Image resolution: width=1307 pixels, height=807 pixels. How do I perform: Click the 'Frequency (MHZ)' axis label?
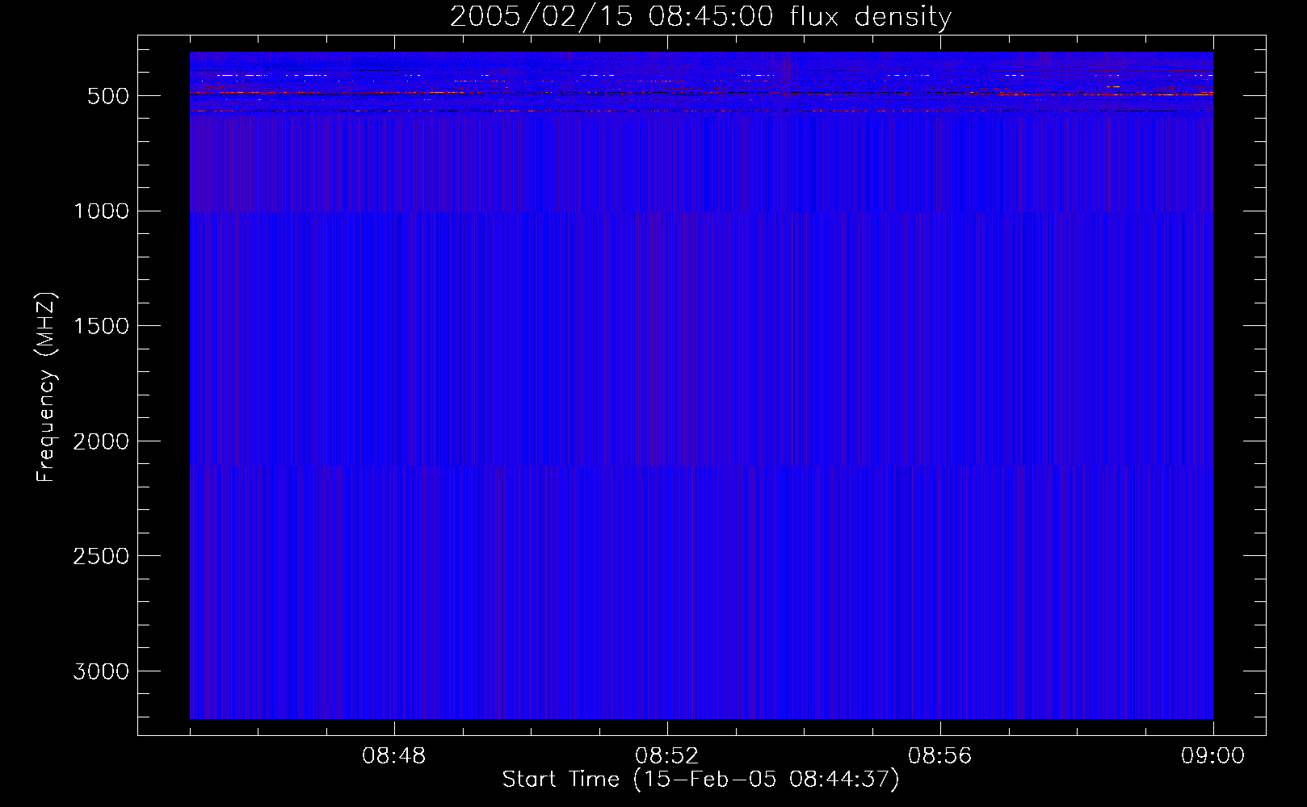pos(47,387)
